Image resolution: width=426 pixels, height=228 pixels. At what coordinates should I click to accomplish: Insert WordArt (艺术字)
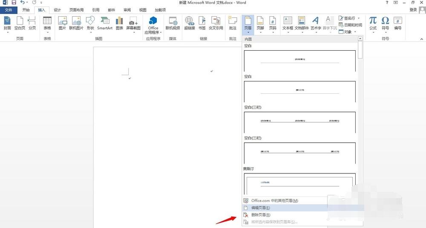316,25
